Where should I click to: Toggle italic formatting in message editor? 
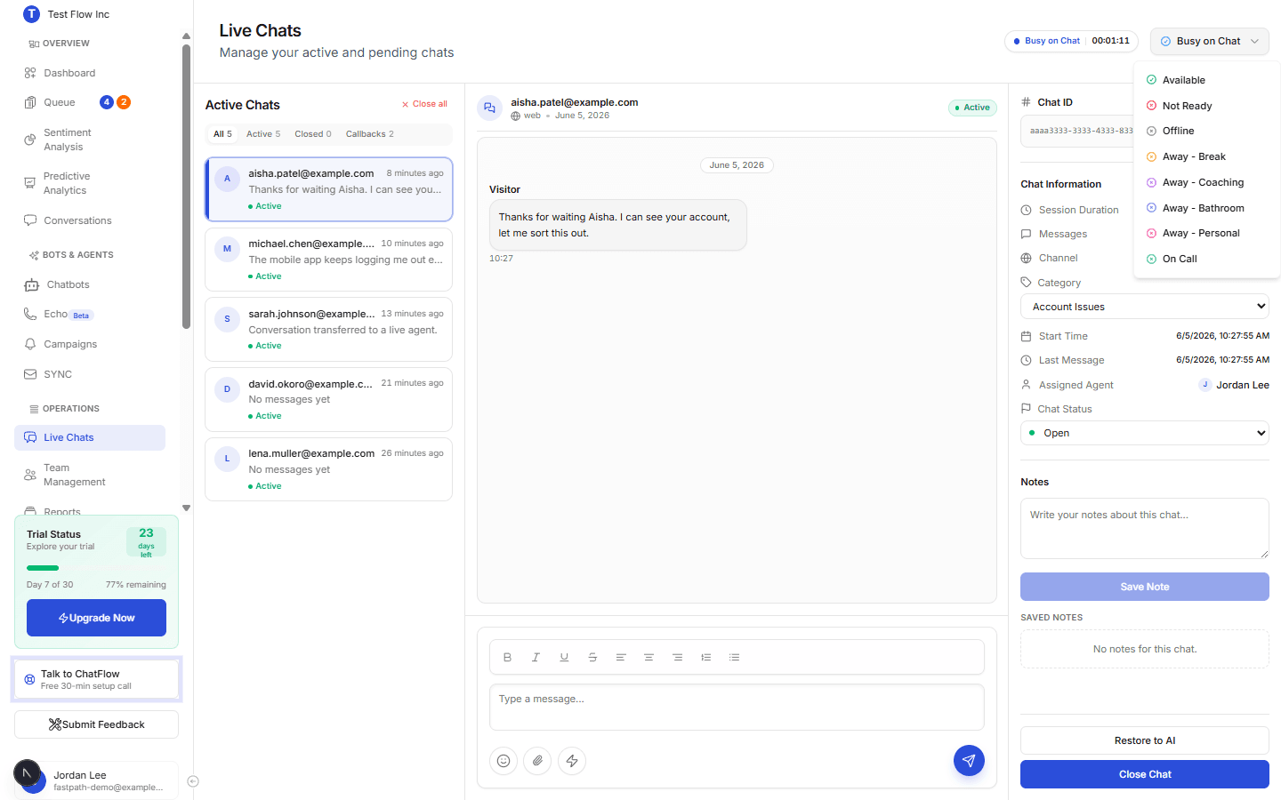536,658
